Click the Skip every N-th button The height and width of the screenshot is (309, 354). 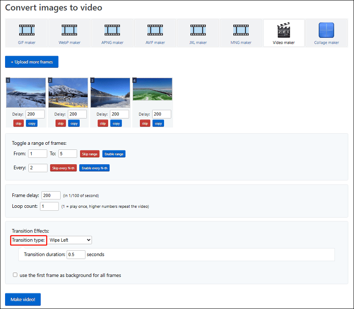[x=63, y=168]
